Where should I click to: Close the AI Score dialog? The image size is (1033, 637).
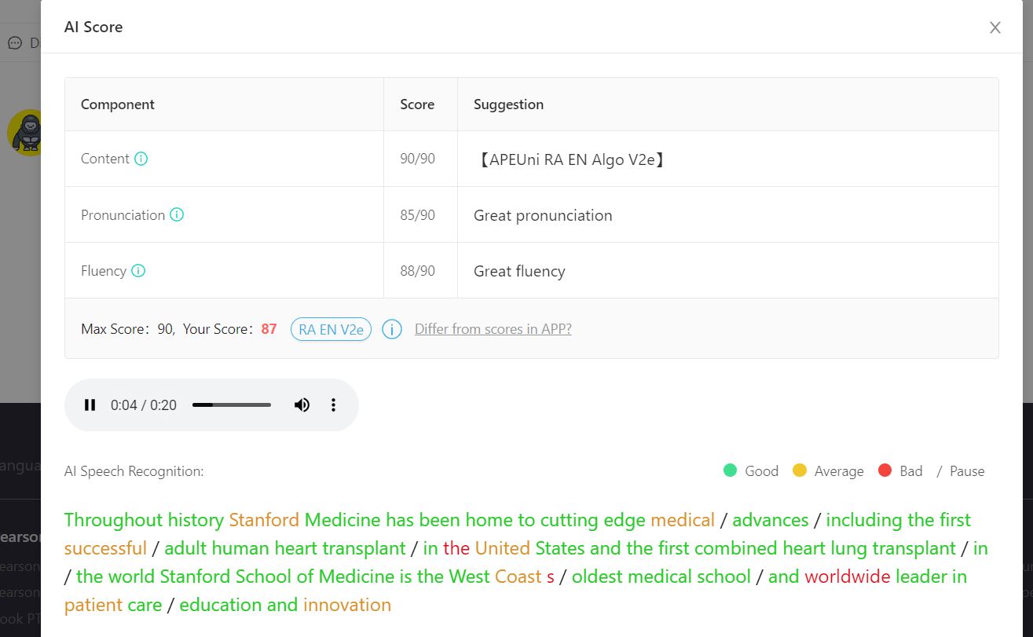click(995, 27)
